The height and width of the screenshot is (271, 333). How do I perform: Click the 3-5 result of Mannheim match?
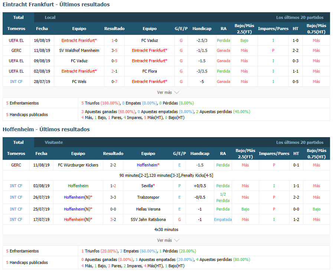114,50
